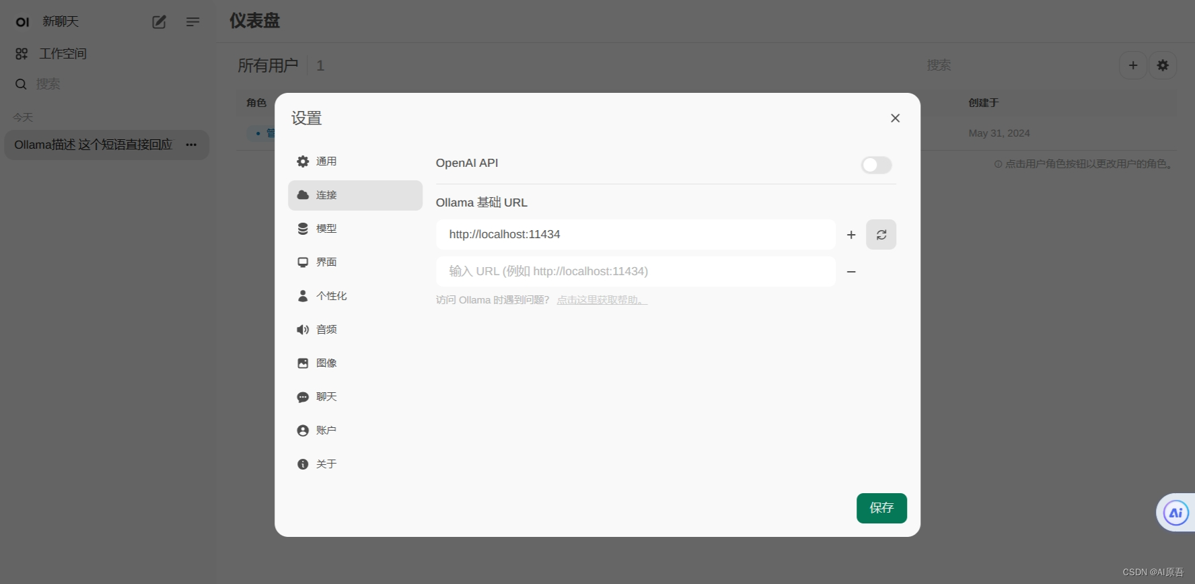
Task: Click the 角色 column header
Action: [256, 103]
